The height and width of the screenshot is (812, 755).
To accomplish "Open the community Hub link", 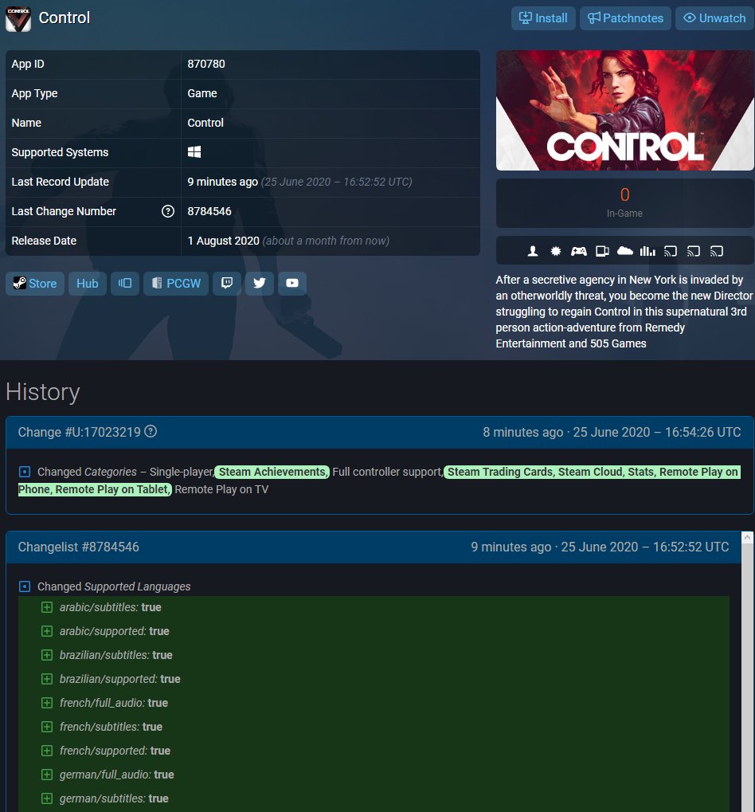I will click(88, 283).
